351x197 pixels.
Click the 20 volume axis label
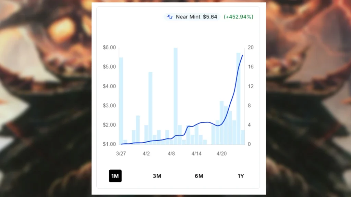[251, 47]
